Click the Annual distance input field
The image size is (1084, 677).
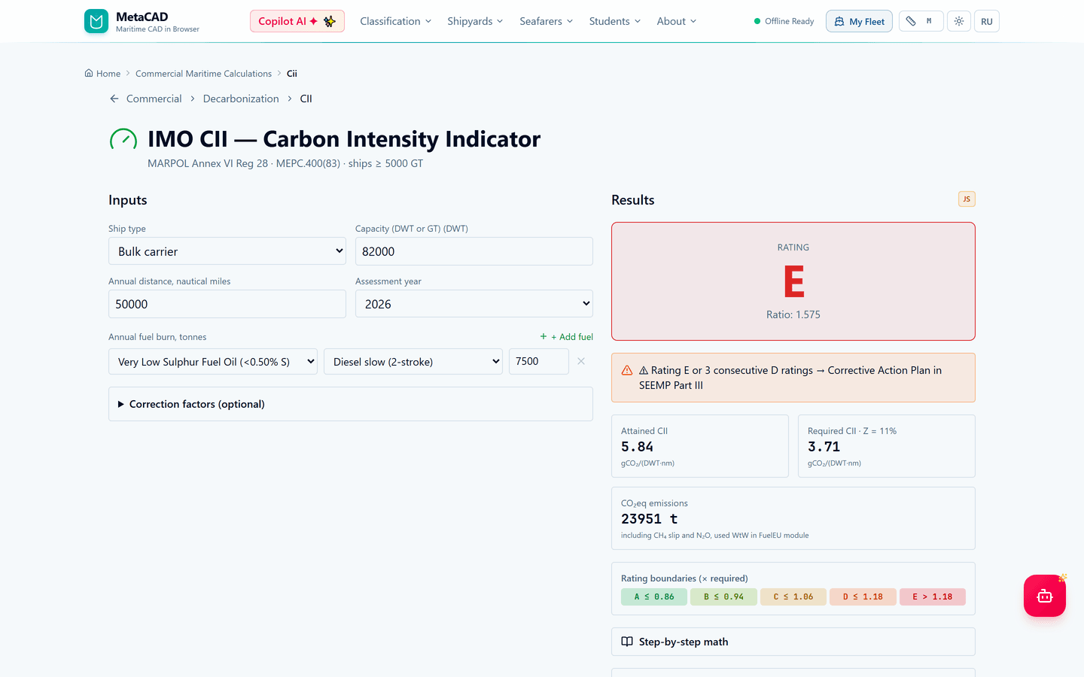pyautogui.click(x=227, y=304)
